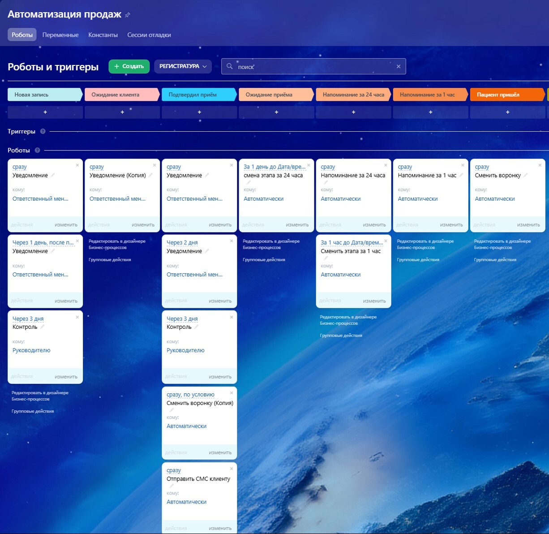Switch to the Роботы tab
The width and height of the screenshot is (549, 534).
(x=22, y=34)
